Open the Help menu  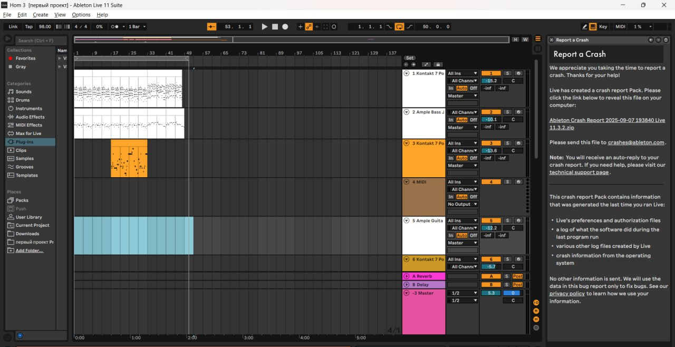[x=102, y=15]
